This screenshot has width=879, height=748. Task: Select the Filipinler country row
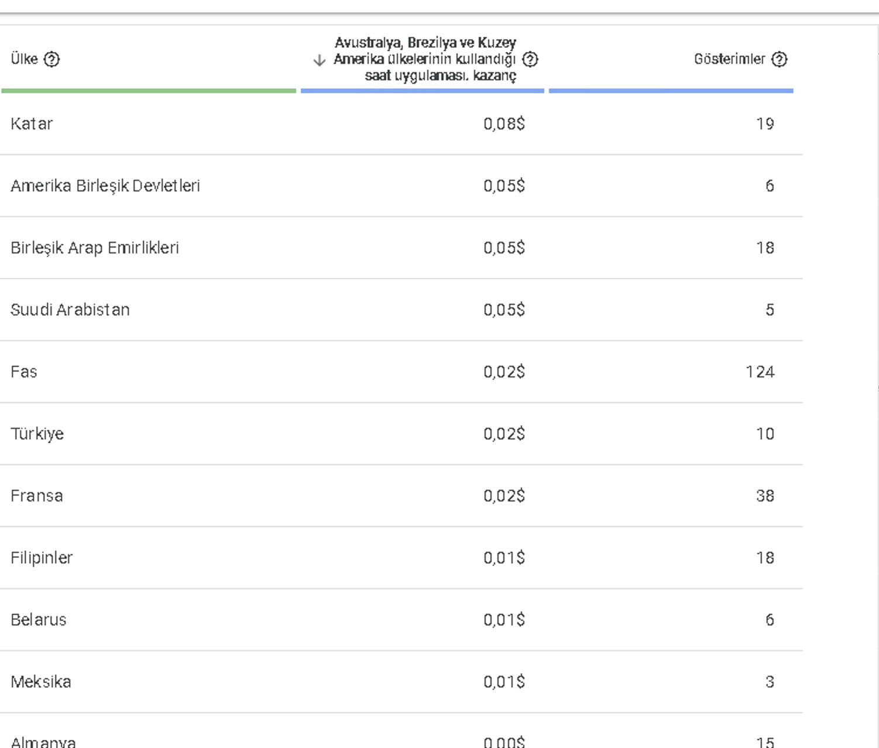pyautogui.click(x=401, y=558)
